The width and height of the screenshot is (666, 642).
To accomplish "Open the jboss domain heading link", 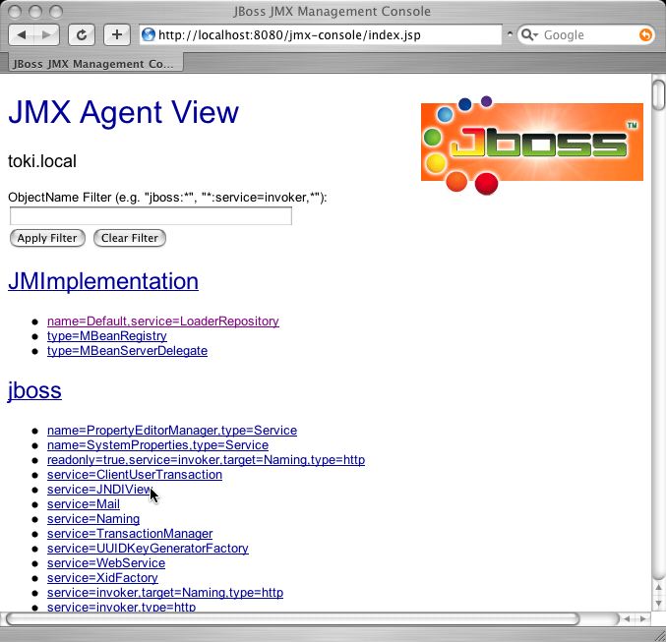I will click(34, 390).
